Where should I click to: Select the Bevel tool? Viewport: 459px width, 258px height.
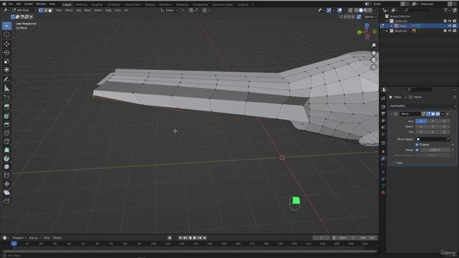[x=6, y=124]
